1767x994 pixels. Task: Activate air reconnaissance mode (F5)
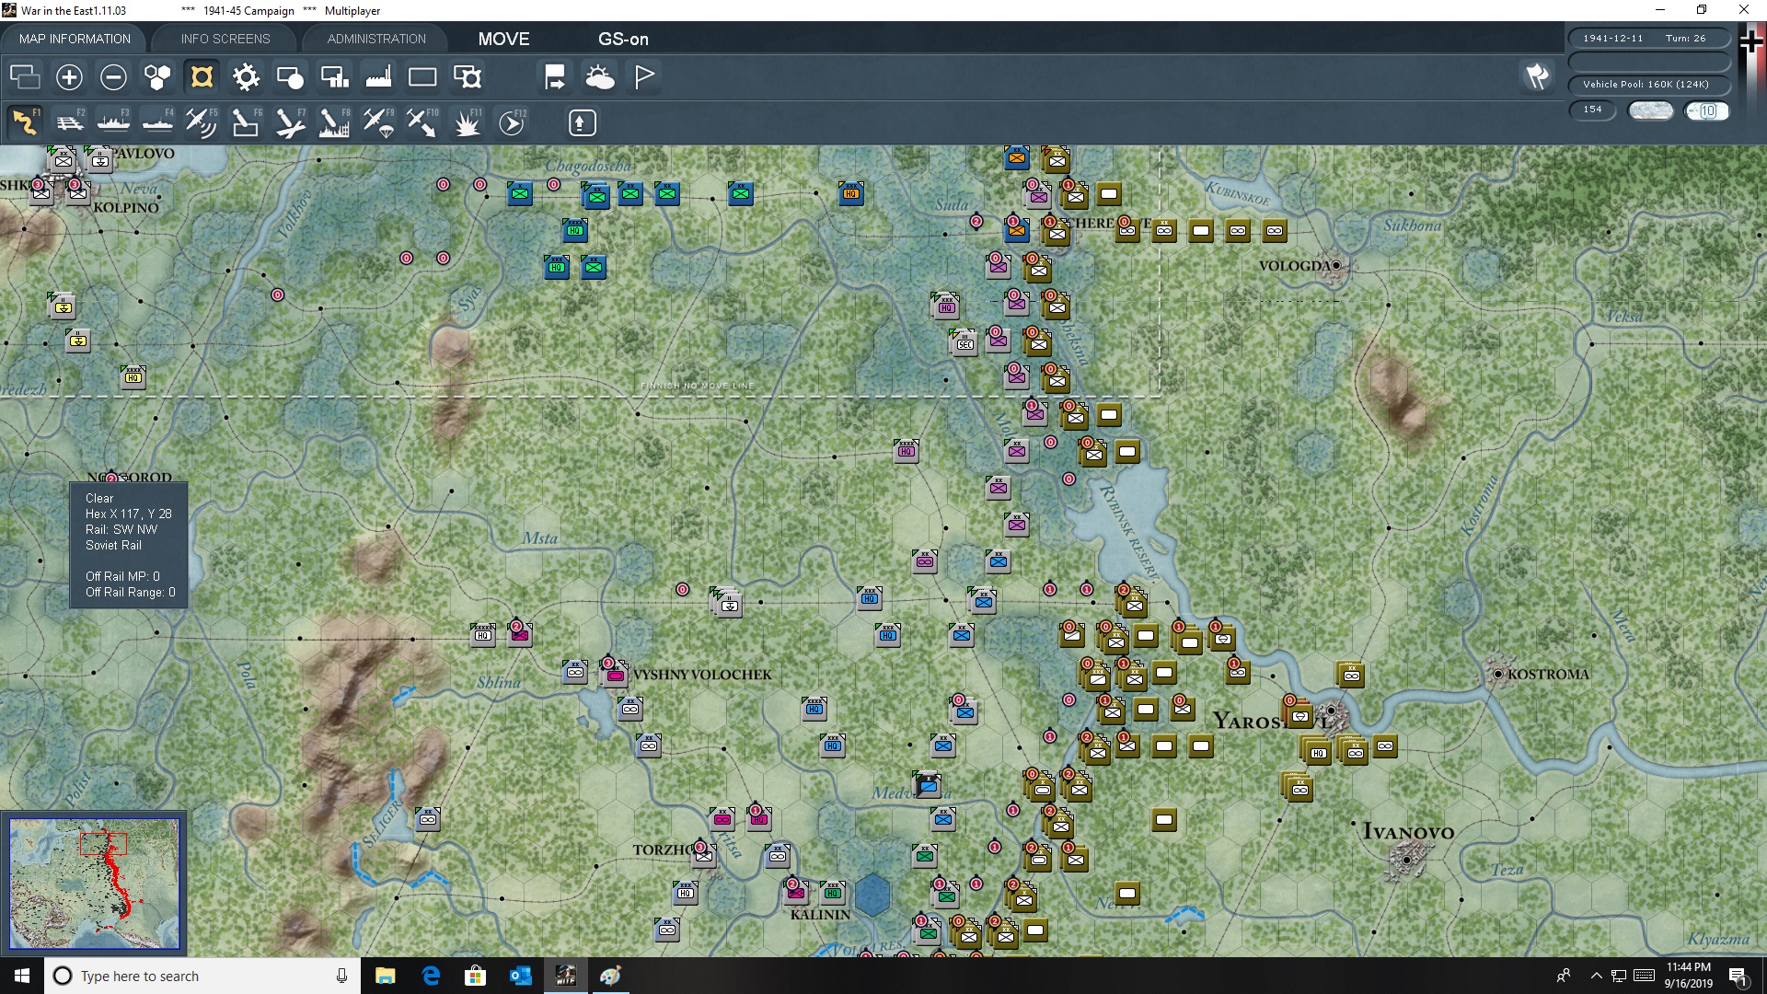tap(202, 122)
